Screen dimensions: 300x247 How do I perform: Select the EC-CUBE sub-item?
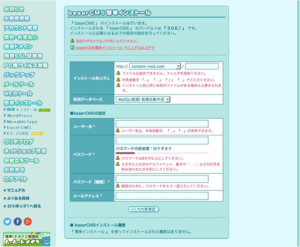pyautogui.click(x=18, y=133)
